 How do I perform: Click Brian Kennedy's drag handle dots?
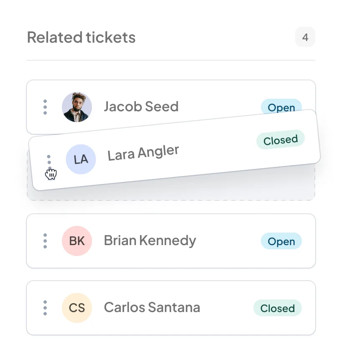pyautogui.click(x=45, y=241)
